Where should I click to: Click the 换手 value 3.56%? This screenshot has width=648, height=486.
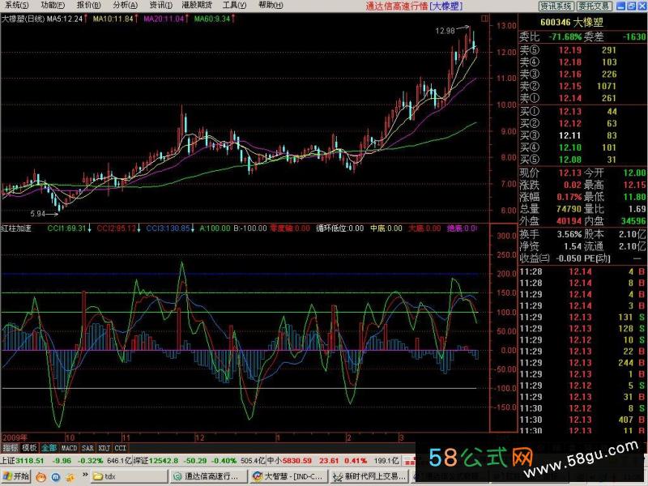[x=569, y=234]
